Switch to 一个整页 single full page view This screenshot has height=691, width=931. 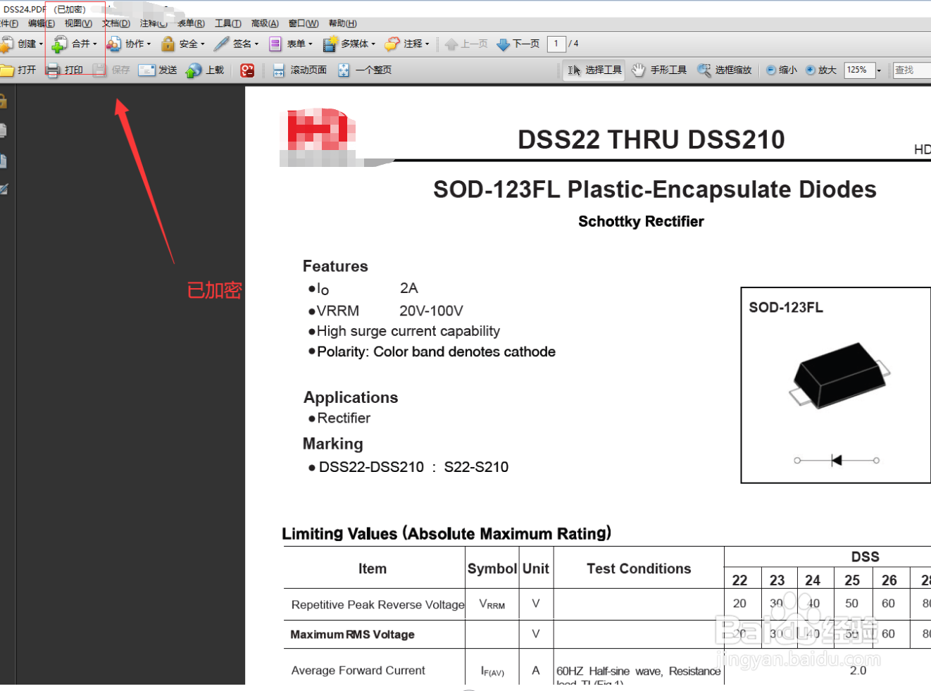tap(365, 70)
